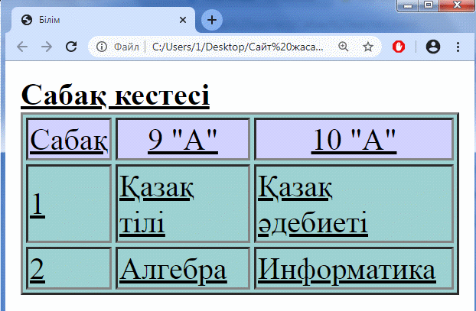Go forward with the browser arrow
Screen dimensions: 476x311
click(47, 47)
